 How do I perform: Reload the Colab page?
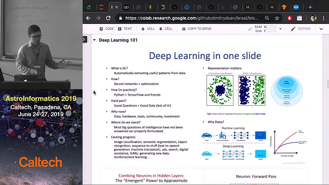click(108, 18)
